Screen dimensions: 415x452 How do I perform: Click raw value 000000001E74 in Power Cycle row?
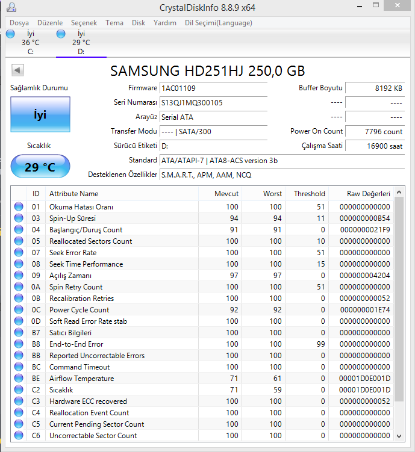point(365,310)
